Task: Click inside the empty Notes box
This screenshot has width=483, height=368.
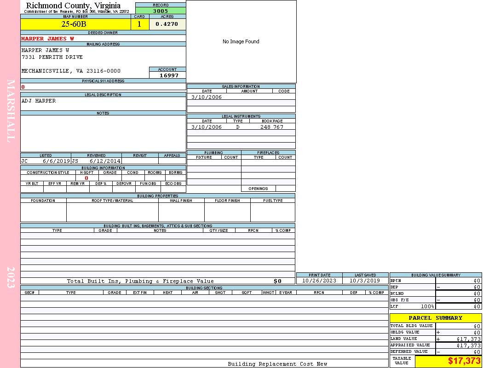Action: [103, 133]
